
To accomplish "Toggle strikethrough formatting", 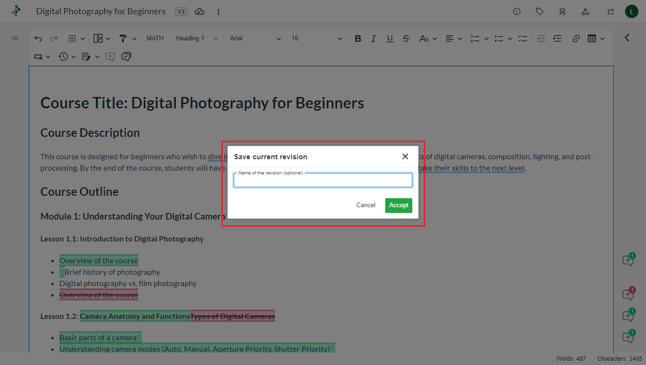I will (406, 38).
